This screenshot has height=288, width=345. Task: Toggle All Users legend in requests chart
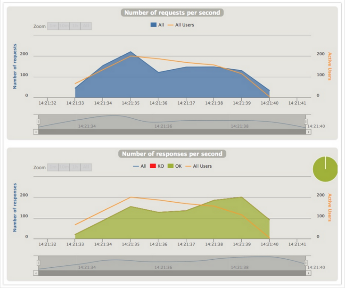pyautogui.click(x=181, y=25)
